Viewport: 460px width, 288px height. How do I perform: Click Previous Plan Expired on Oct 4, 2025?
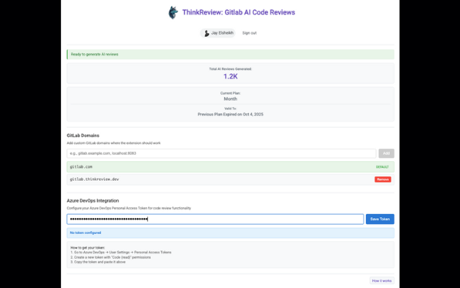[x=230, y=114]
